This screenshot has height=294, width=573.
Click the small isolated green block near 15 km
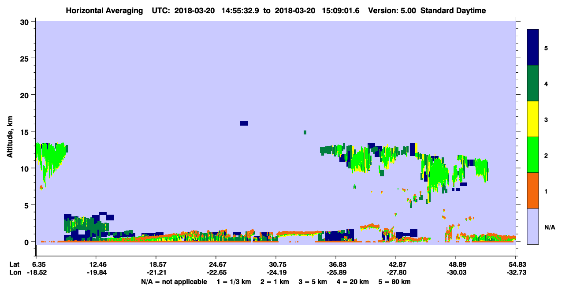(305, 132)
